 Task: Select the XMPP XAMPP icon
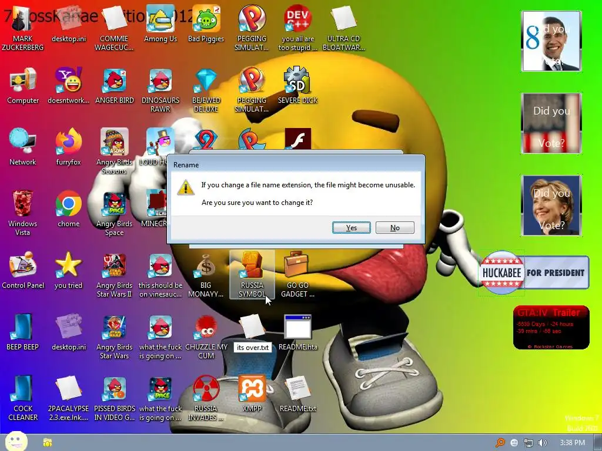pyautogui.click(x=252, y=394)
